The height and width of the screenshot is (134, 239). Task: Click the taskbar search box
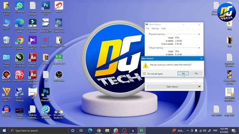(x=38, y=131)
